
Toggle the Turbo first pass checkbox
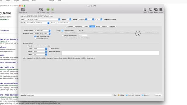tap(79, 38)
